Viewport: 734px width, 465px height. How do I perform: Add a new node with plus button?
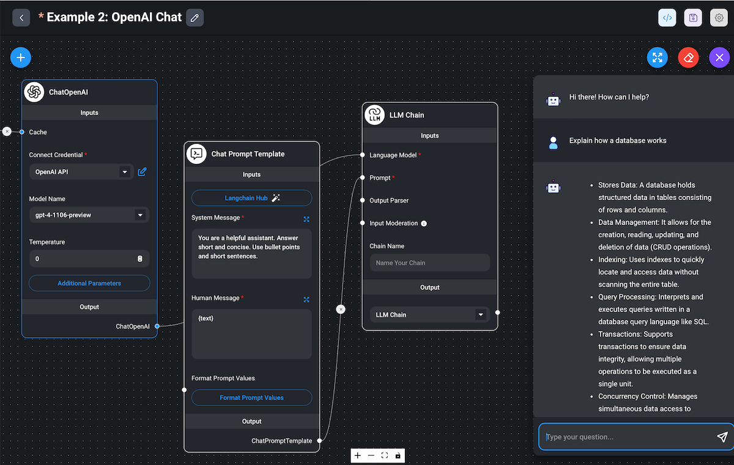pos(21,58)
